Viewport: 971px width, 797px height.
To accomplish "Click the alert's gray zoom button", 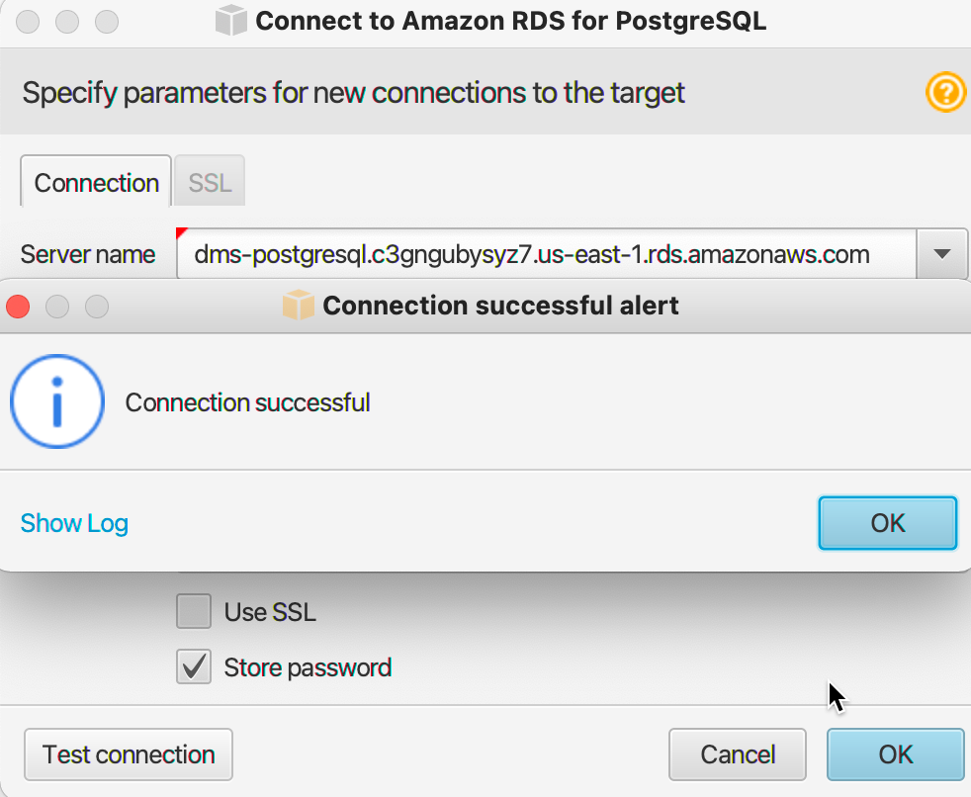I will [97, 306].
